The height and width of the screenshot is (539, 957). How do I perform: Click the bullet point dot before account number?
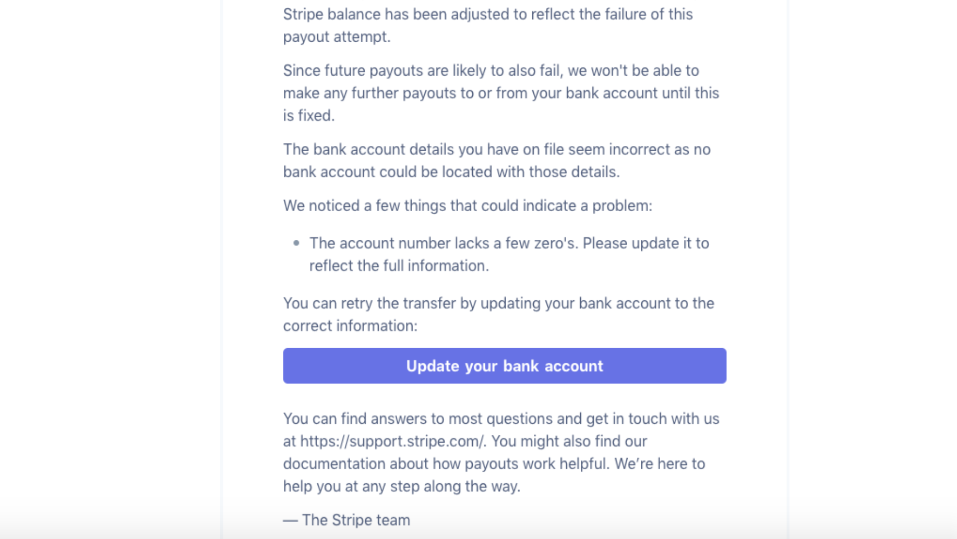296,243
